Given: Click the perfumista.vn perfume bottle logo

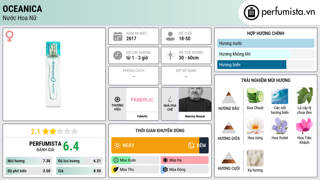Looking at the screenshot, I should point(252,12).
